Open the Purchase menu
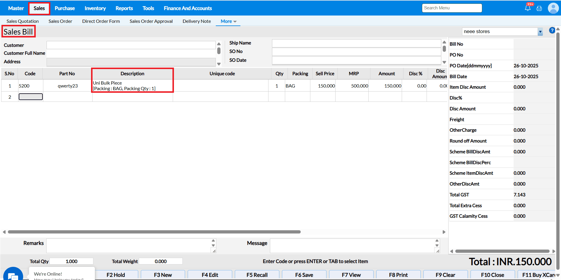The height and width of the screenshot is (280, 561). [65, 8]
